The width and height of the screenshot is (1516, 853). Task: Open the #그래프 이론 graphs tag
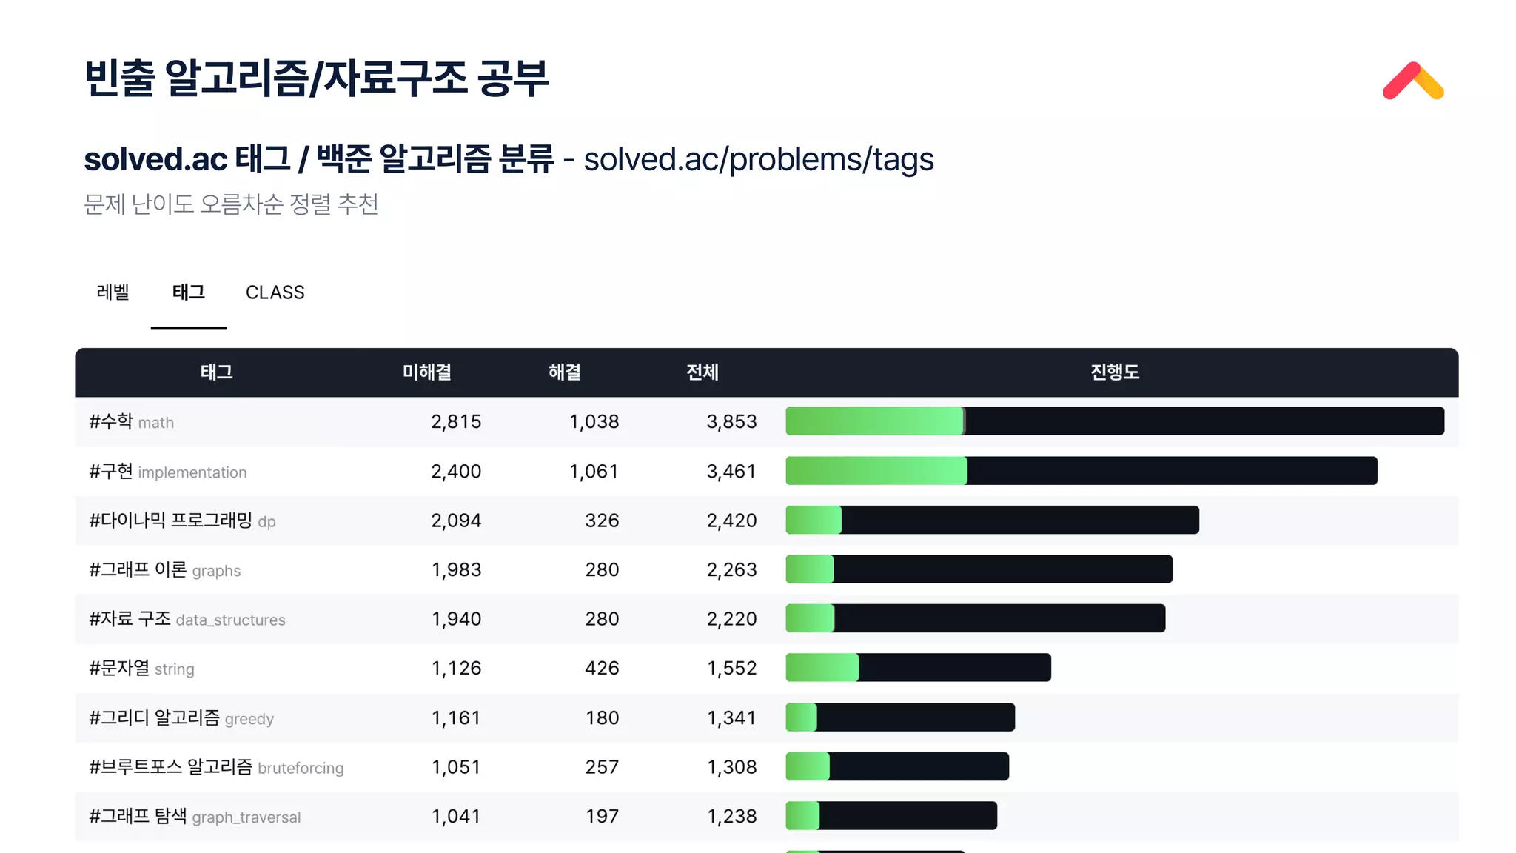165,569
